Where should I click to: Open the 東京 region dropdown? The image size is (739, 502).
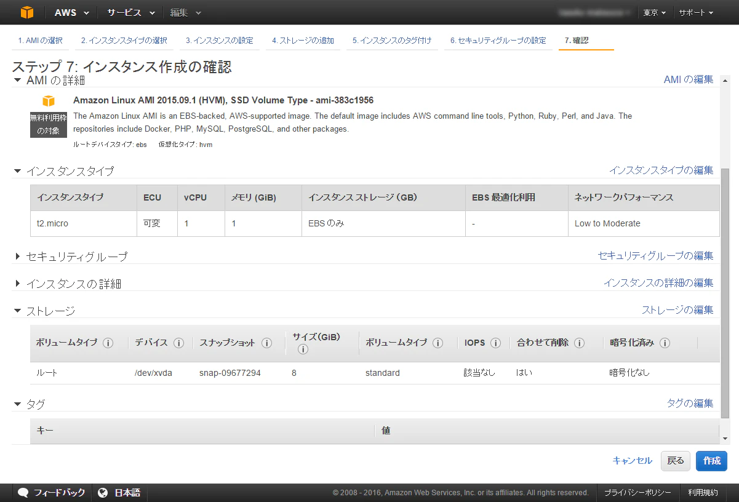coord(655,12)
